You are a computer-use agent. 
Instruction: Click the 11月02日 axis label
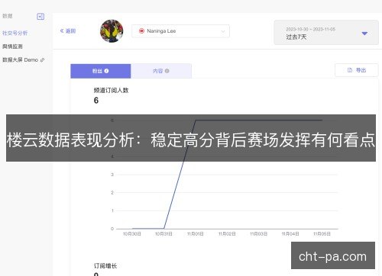coord(227,234)
